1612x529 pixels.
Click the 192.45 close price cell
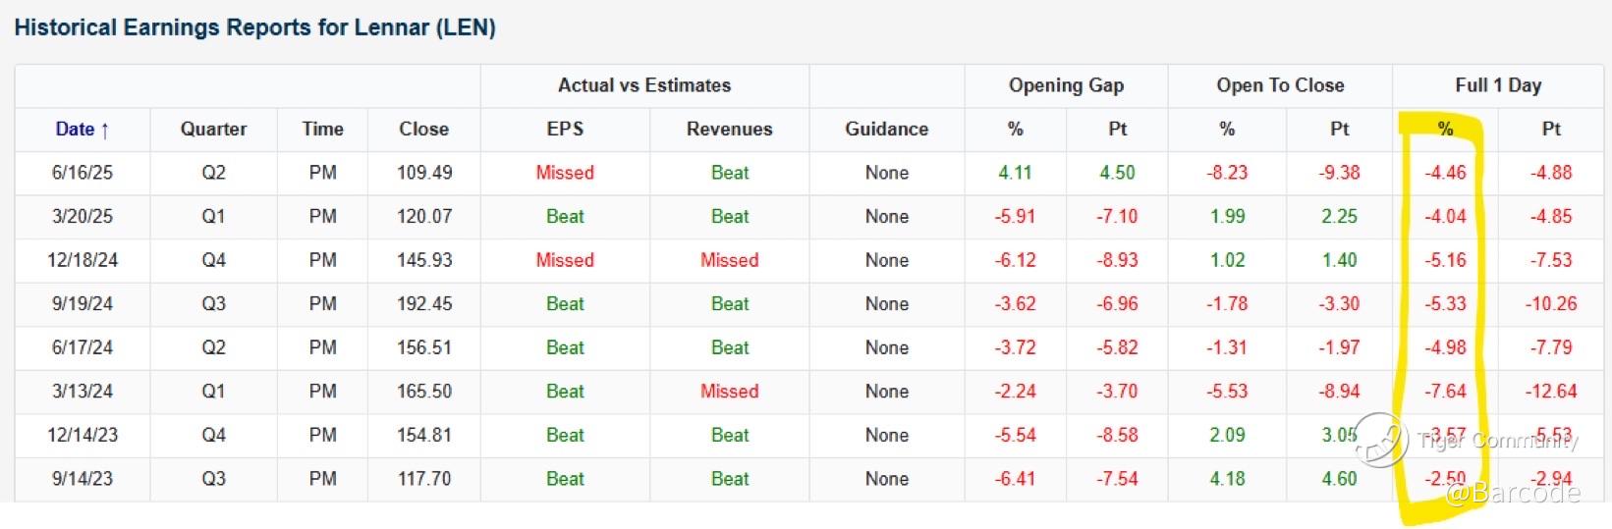point(424,304)
